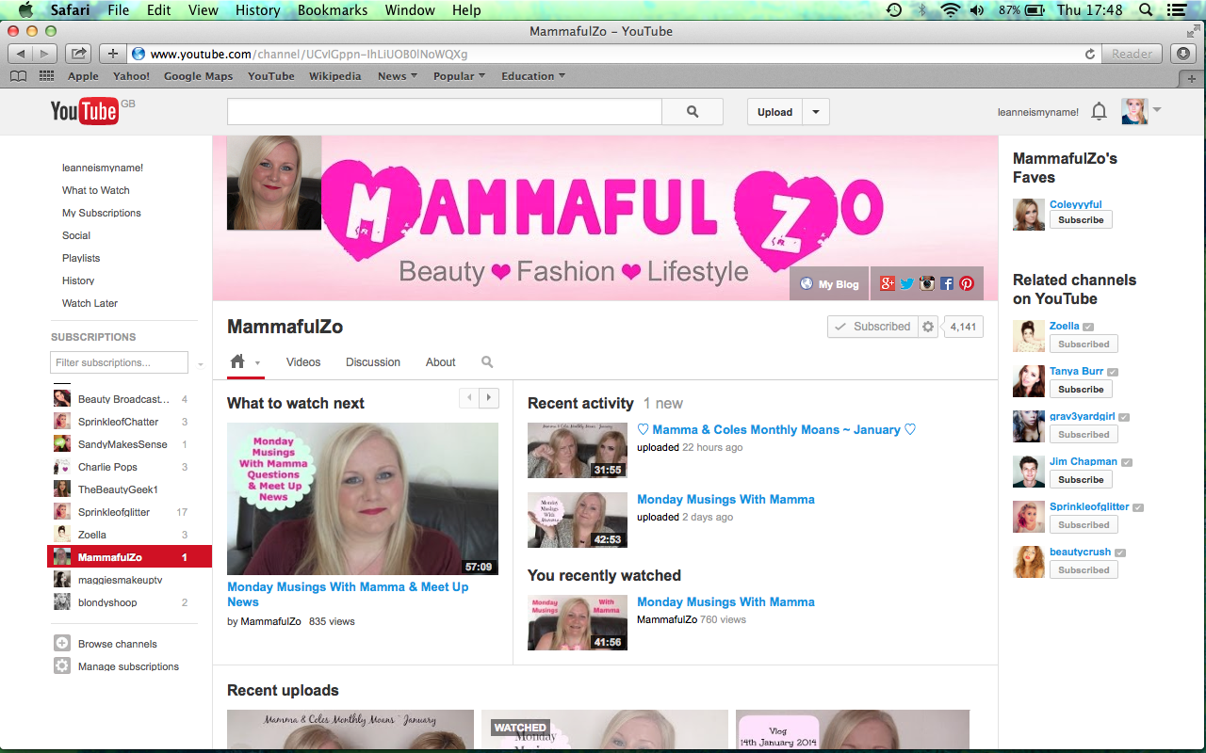The width and height of the screenshot is (1206, 753).
Task: Click the channel home icon tab
Action: 237,361
